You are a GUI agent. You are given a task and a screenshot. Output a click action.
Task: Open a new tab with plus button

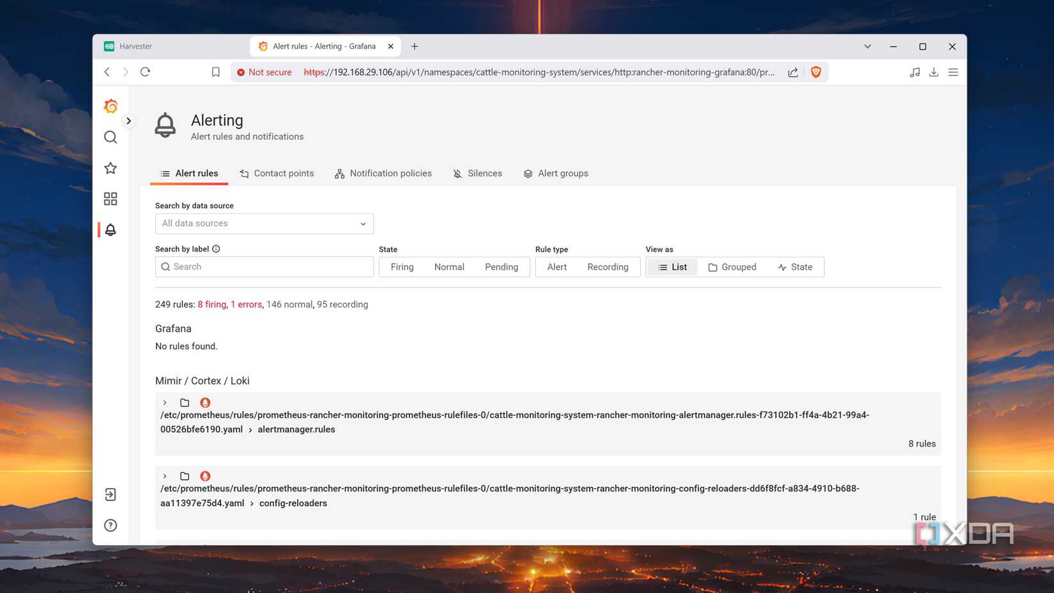[x=415, y=46]
